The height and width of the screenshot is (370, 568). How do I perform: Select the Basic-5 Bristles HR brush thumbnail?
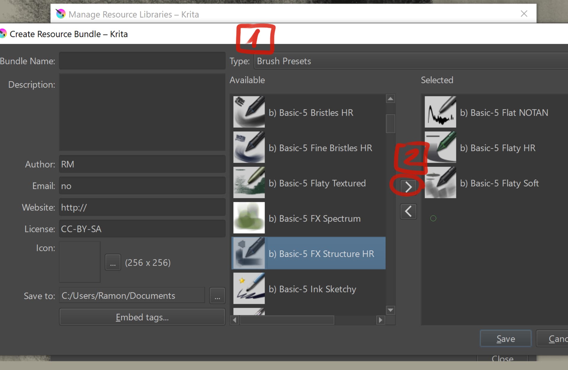pyautogui.click(x=249, y=112)
